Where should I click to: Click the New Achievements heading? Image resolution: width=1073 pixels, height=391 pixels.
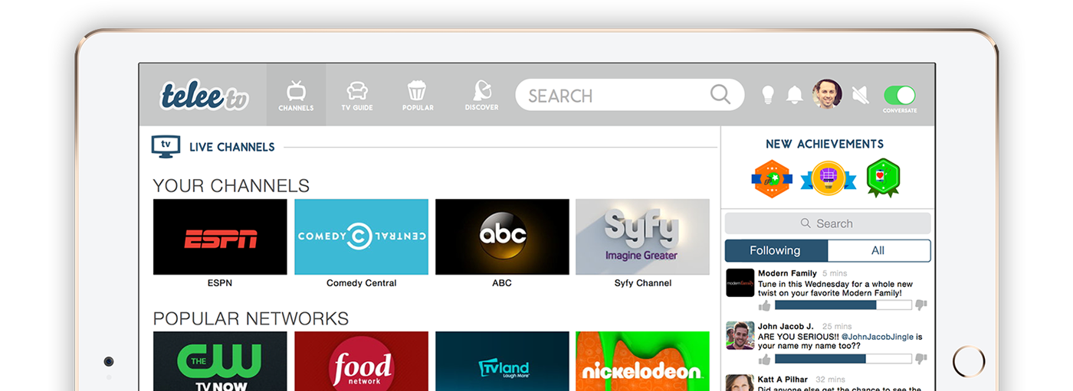tap(825, 144)
